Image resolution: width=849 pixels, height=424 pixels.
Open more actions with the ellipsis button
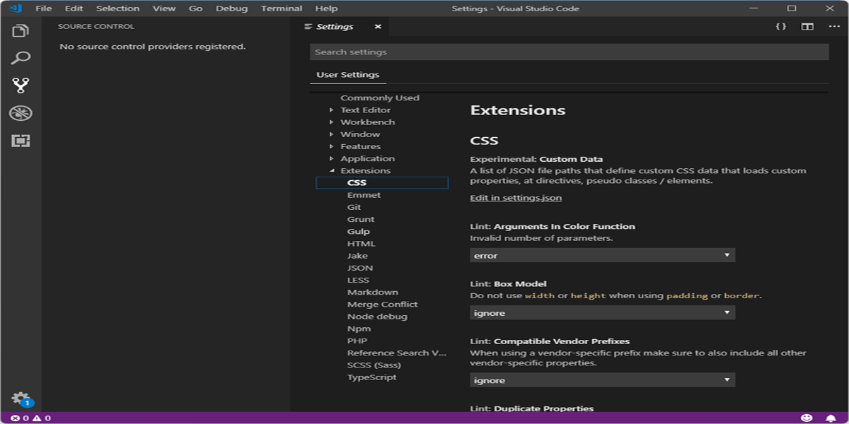pos(832,26)
